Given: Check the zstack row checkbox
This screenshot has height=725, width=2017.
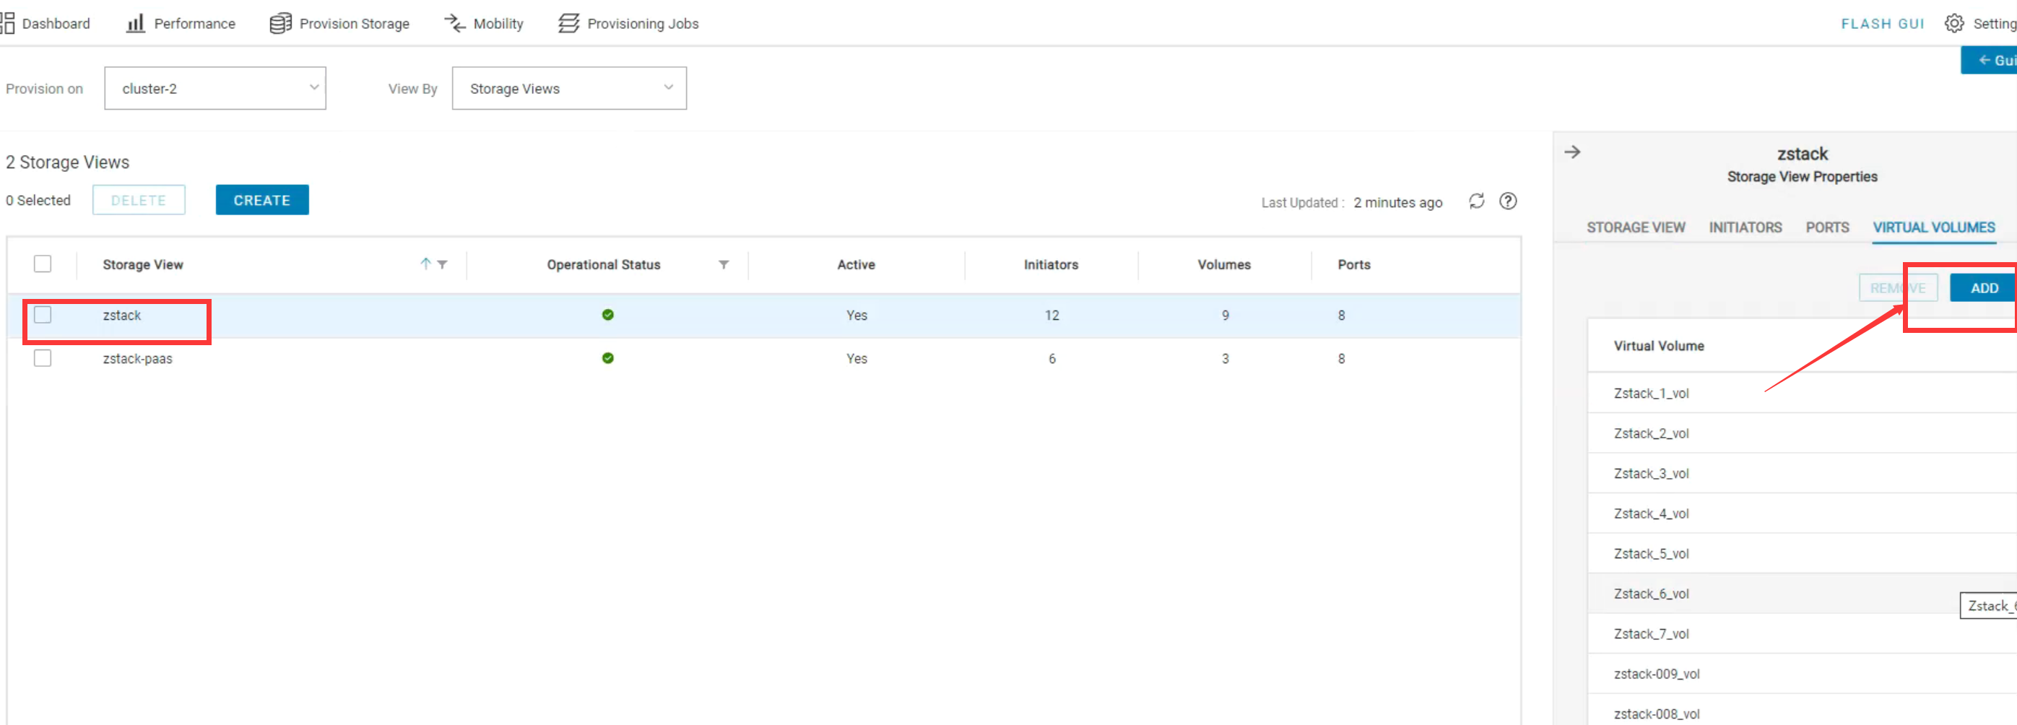Looking at the screenshot, I should pyautogui.click(x=43, y=315).
